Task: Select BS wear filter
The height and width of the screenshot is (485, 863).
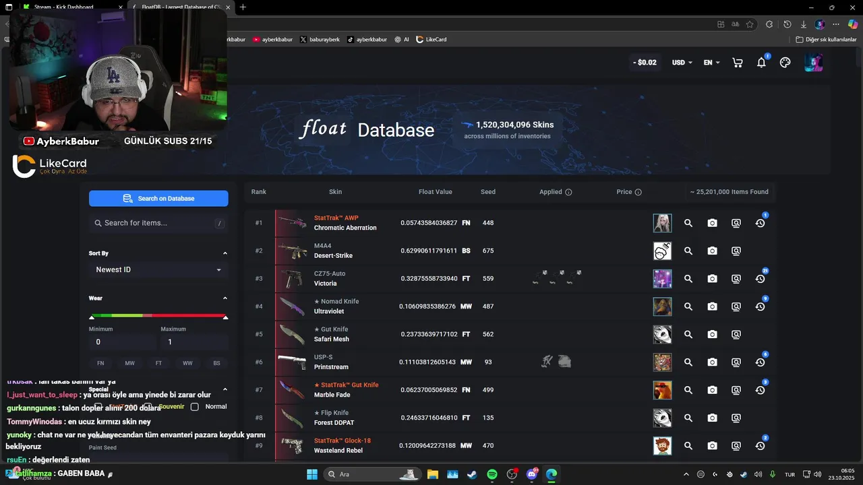Action: point(216,363)
